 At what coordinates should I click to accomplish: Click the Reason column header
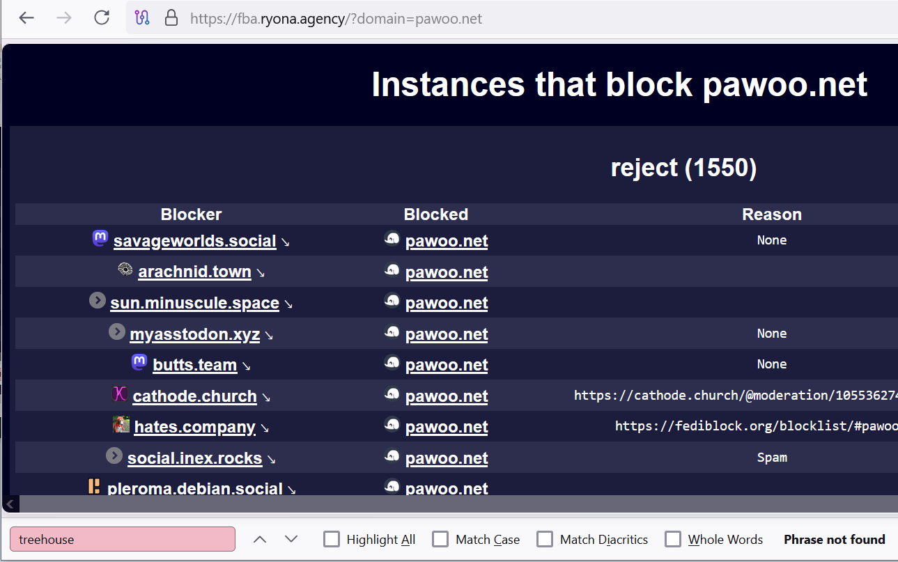[x=772, y=214]
